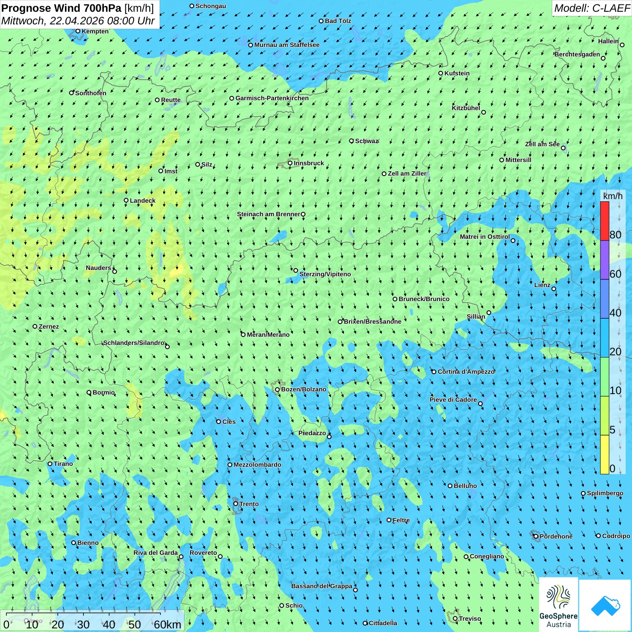This screenshot has height=632, width=632.
Task: Click the 'Zernez' label
Action: click(x=49, y=326)
